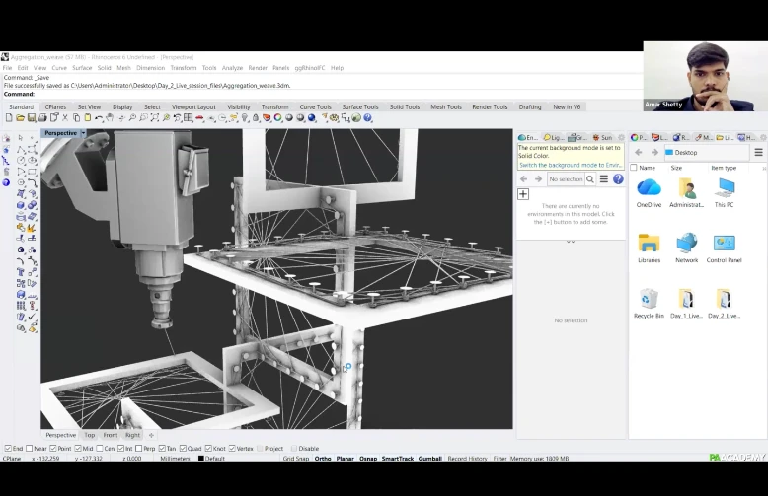Open the Perspective viewport title dropdown arrow

[x=83, y=133]
